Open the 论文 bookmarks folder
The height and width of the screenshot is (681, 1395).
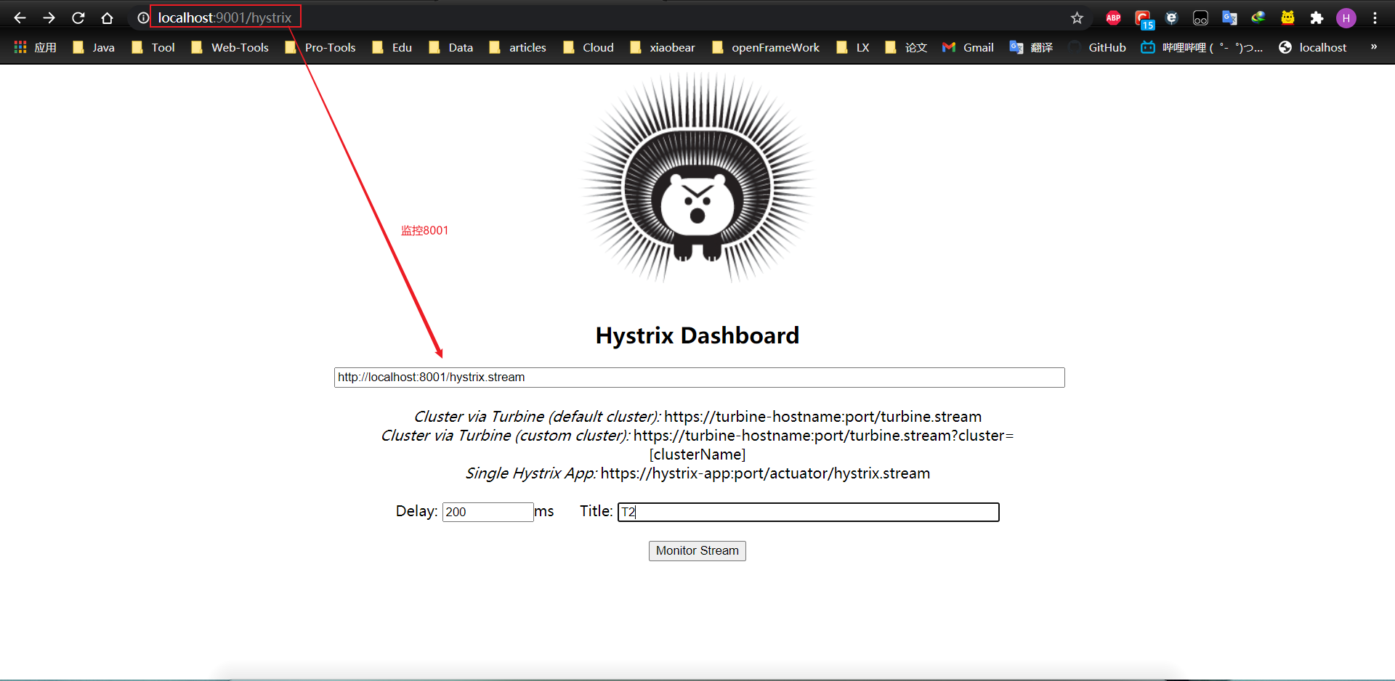(x=906, y=47)
